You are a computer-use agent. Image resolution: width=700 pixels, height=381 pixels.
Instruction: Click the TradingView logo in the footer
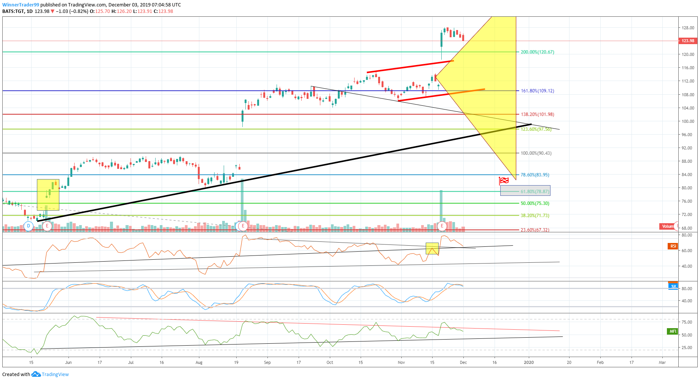[x=36, y=374]
